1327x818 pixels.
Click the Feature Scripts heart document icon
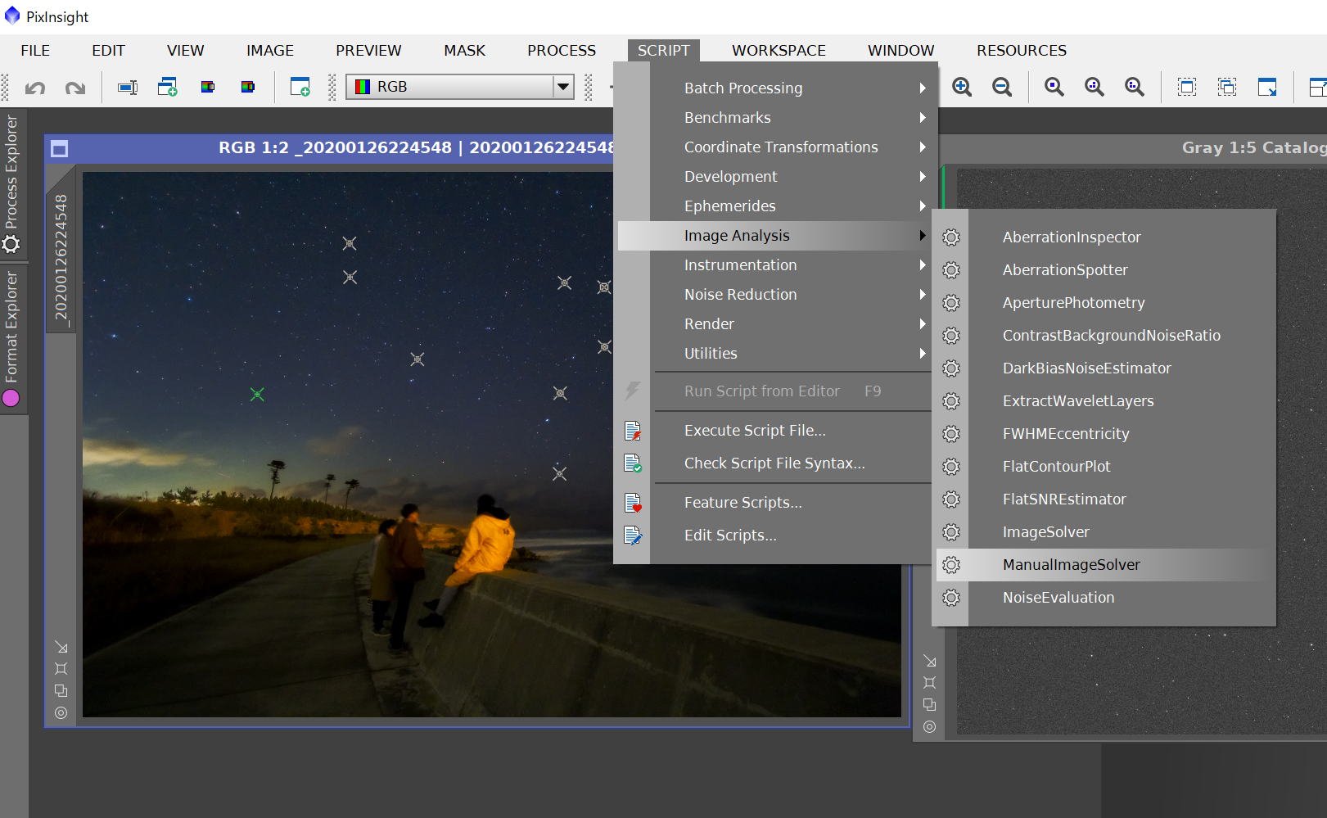(x=633, y=503)
